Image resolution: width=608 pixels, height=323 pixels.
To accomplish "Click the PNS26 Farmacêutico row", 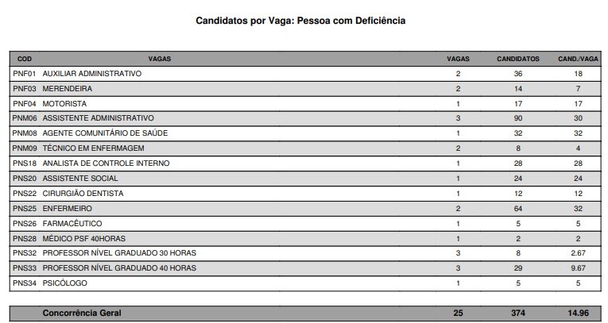I will click(72, 224).
